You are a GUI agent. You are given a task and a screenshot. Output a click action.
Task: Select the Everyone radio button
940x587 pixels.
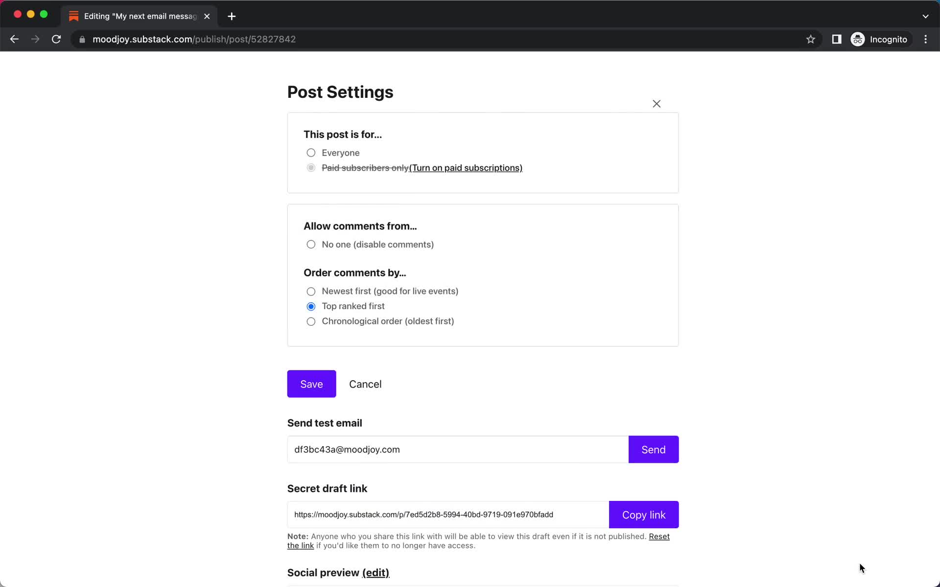310,152
